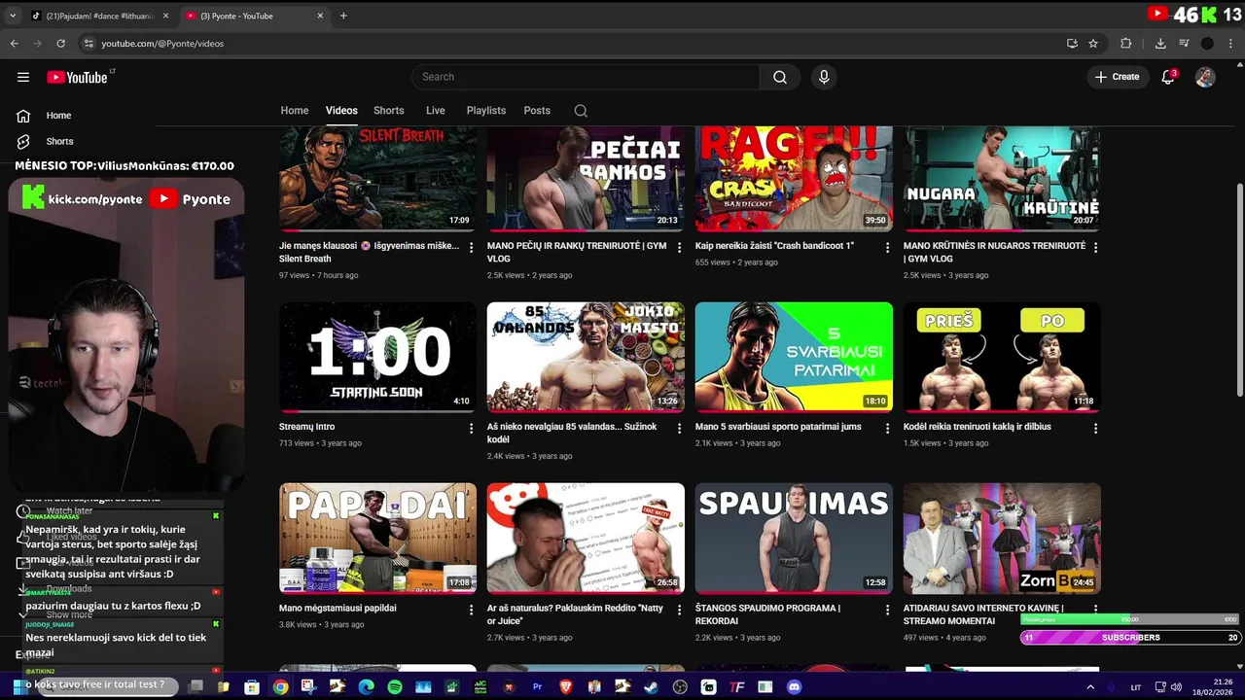This screenshot has width=1245, height=700.
Task: Switch to channel Shorts tab
Action: coord(389,111)
